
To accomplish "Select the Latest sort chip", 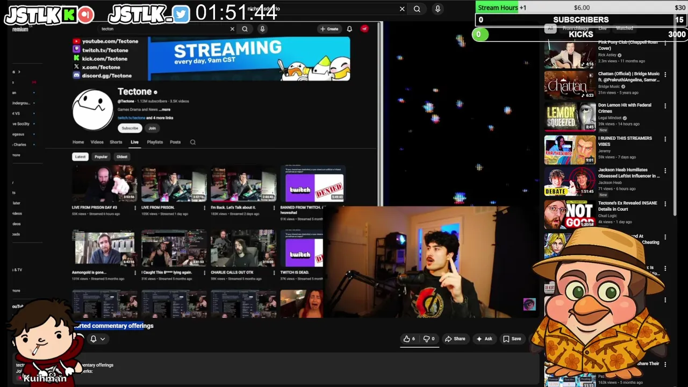I will click(x=80, y=157).
